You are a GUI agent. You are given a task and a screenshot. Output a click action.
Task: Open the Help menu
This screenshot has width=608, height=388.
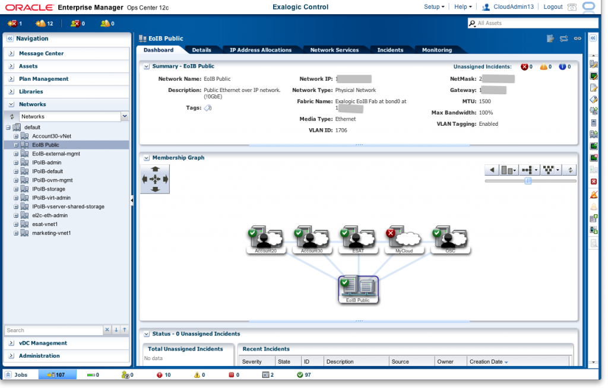coord(463,7)
